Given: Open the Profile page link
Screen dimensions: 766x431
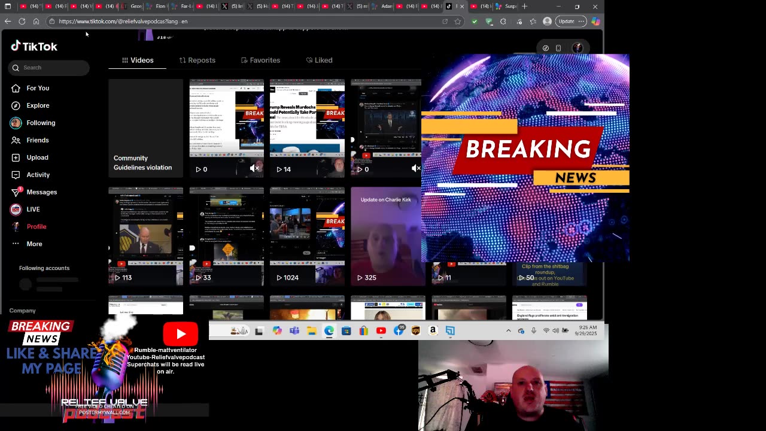Looking at the screenshot, I should click(x=37, y=227).
